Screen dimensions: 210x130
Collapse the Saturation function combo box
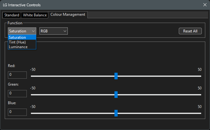(x=22, y=31)
